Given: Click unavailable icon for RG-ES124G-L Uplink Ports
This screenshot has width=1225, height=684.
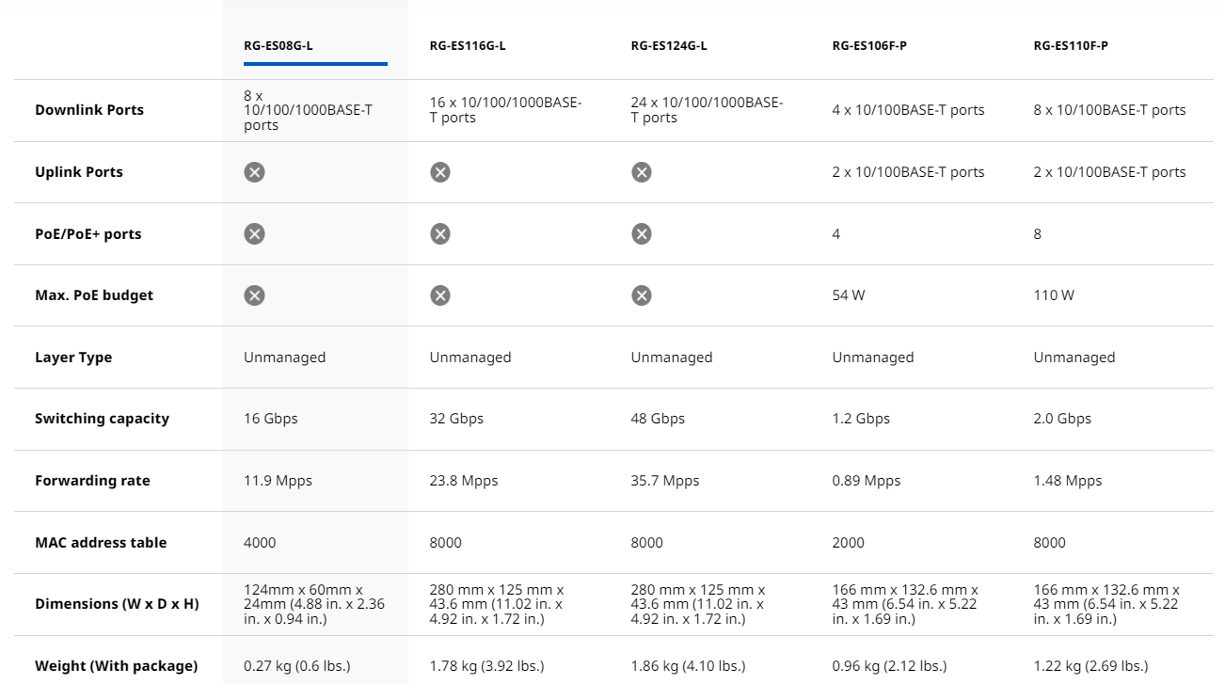Looking at the screenshot, I should click(642, 172).
